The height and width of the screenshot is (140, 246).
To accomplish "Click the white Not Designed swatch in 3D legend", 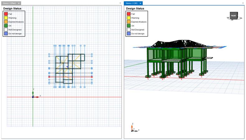I will (129, 29).
